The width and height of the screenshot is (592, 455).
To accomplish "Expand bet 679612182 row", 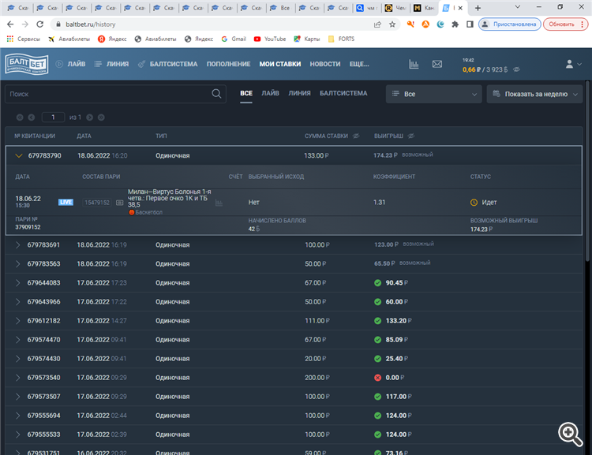I will [x=17, y=321].
